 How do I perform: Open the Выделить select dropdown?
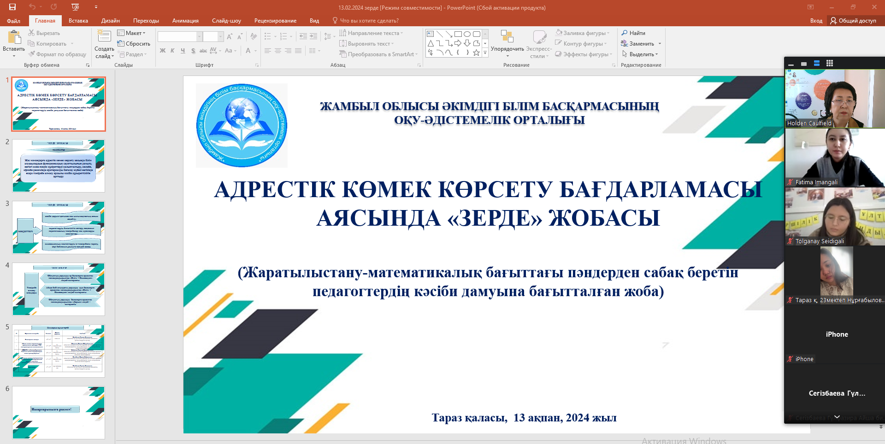pos(640,54)
